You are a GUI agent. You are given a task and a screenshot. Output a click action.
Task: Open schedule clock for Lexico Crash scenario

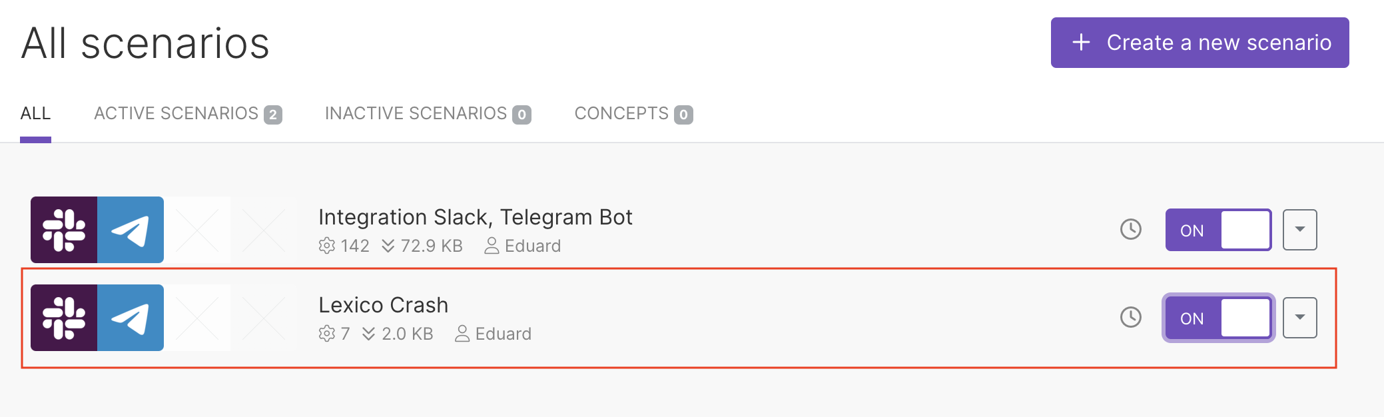point(1130,318)
